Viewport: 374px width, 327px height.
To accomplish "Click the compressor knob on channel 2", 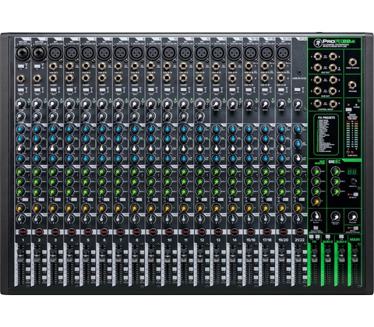I will [37, 116].
